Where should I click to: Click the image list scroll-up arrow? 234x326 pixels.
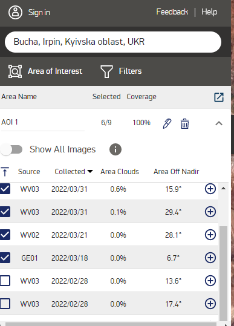click(223, 188)
